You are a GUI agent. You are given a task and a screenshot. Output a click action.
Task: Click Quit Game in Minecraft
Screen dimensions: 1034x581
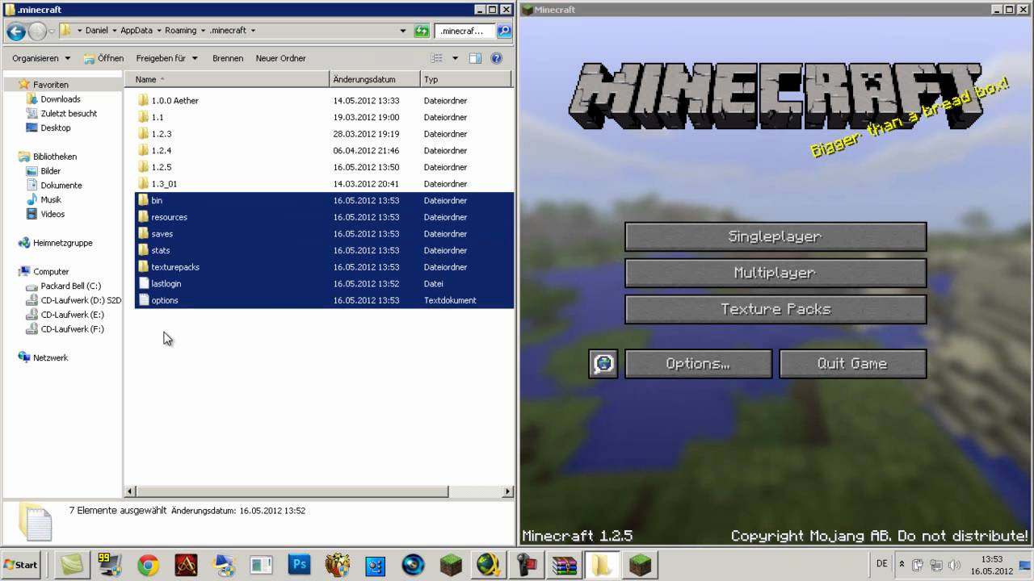[x=853, y=364]
